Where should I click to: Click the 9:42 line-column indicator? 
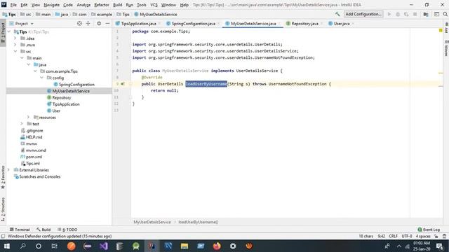click(381, 236)
